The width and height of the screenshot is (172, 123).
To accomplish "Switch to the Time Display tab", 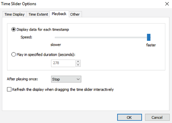I will pos(15,14).
